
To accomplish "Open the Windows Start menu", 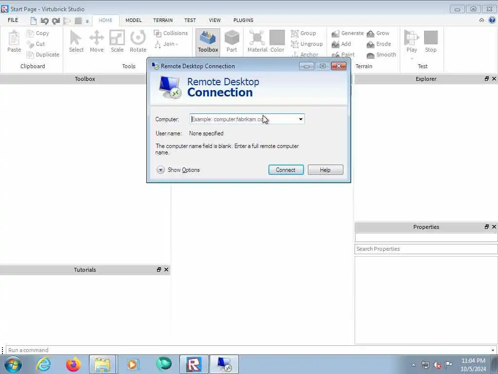I will pos(13,364).
